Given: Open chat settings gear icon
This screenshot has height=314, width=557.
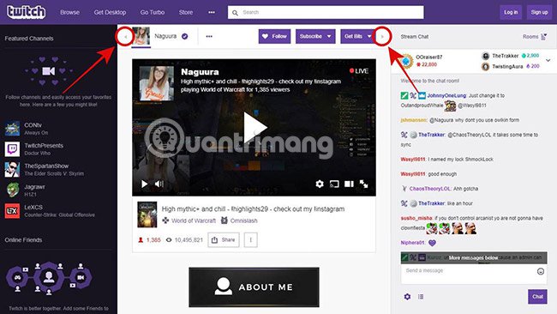Looking at the screenshot, I should point(407,297).
